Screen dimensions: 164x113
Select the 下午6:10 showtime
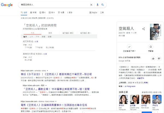(x=39, y=48)
